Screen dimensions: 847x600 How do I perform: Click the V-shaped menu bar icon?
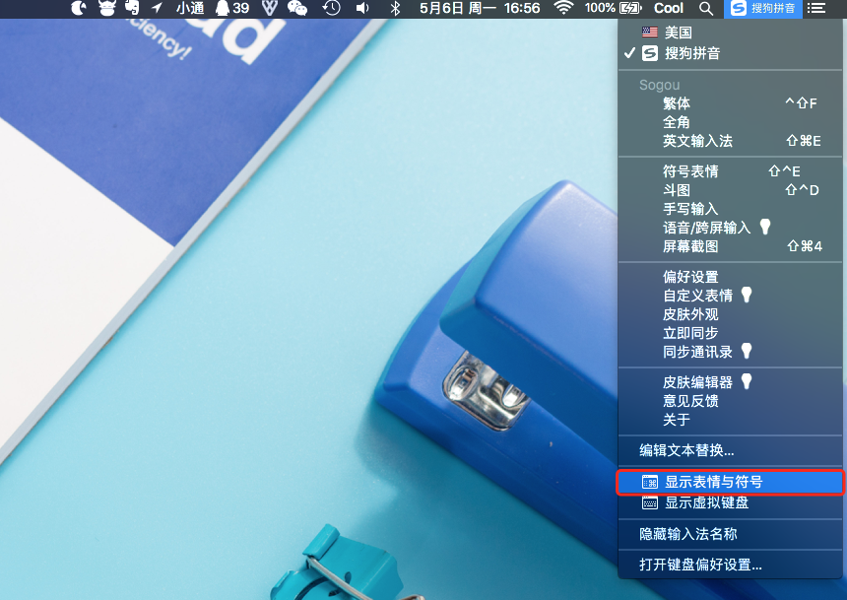tap(269, 8)
